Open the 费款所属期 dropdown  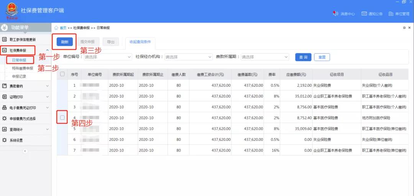pyautogui.click(x=264, y=57)
